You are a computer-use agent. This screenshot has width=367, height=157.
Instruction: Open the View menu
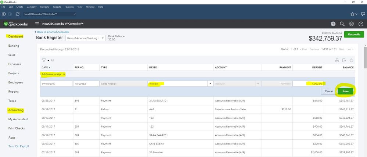[80, 7]
